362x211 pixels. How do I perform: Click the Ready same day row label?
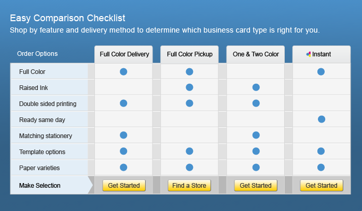42,120
